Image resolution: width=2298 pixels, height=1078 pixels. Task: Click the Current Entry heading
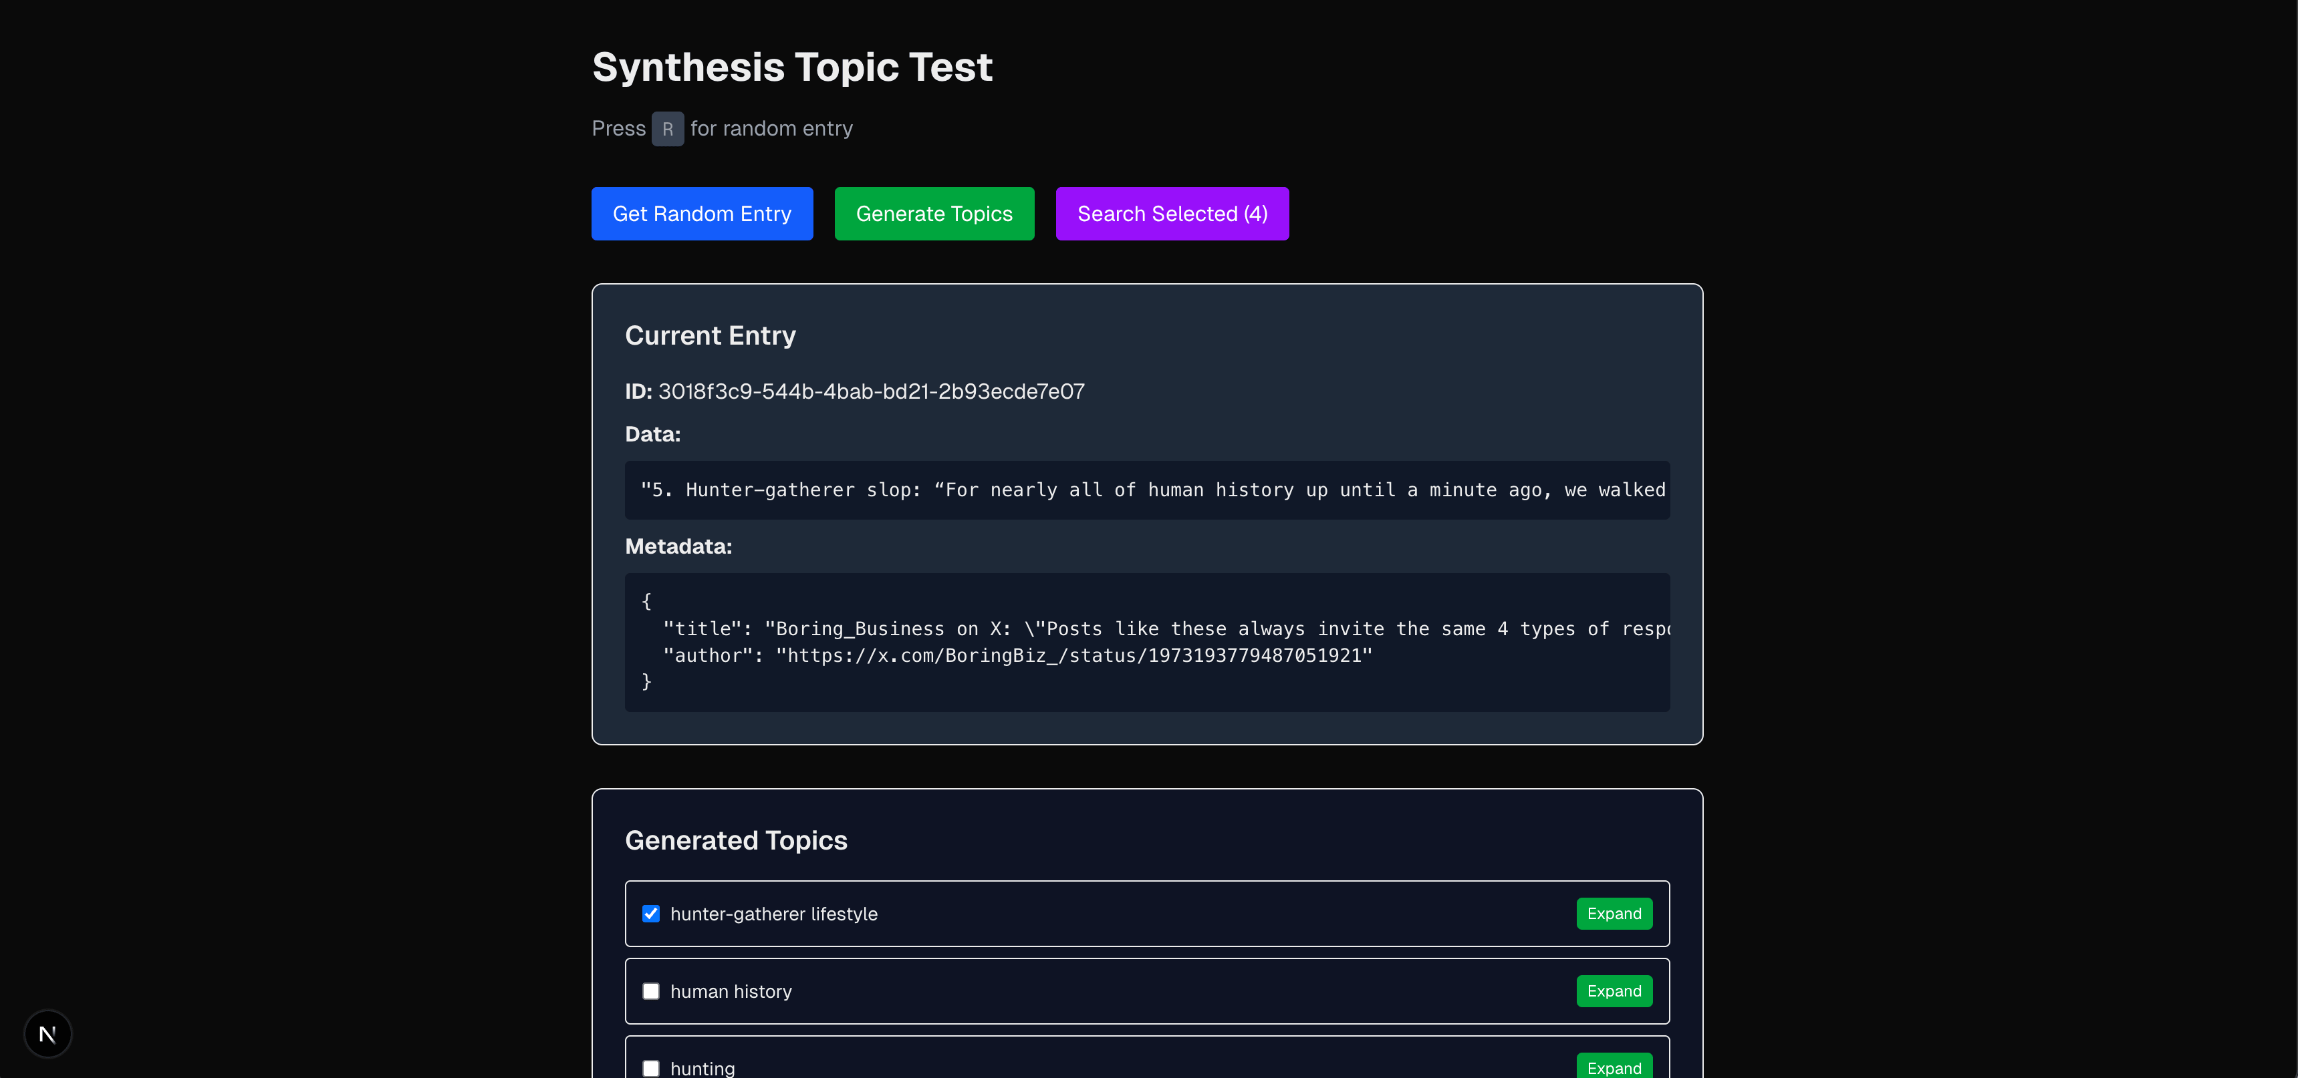coord(710,336)
